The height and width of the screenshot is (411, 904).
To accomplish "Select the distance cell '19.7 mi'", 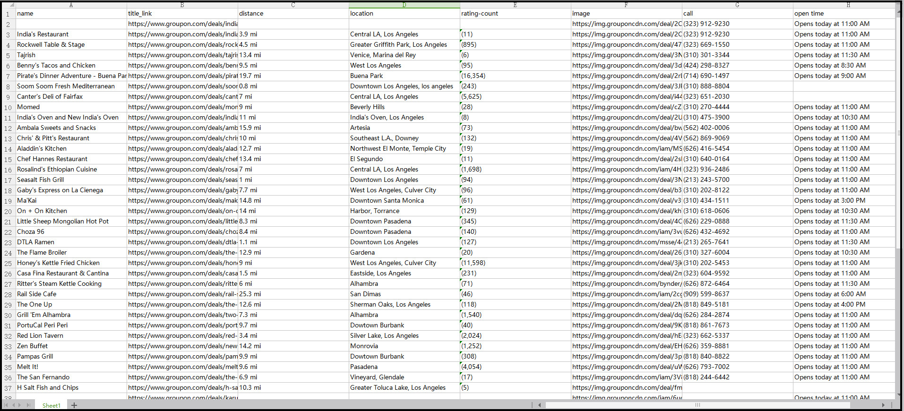I will coord(293,76).
